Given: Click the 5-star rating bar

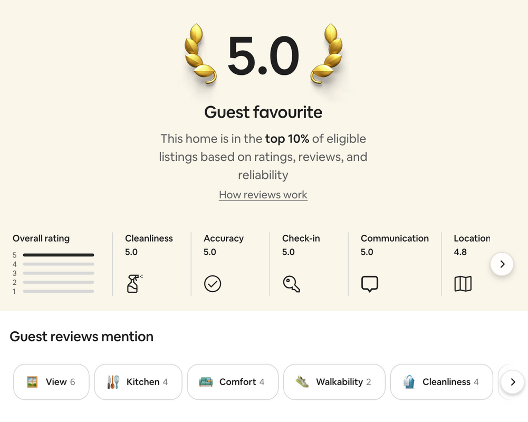Looking at the screenshot, I should 58,255.
